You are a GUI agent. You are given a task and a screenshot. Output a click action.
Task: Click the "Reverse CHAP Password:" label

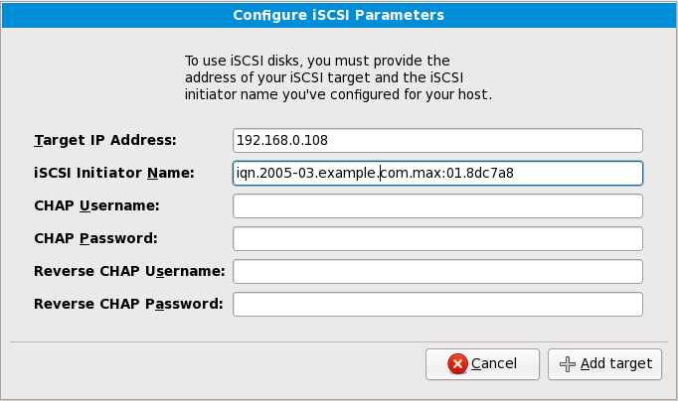tap(128, 304)
